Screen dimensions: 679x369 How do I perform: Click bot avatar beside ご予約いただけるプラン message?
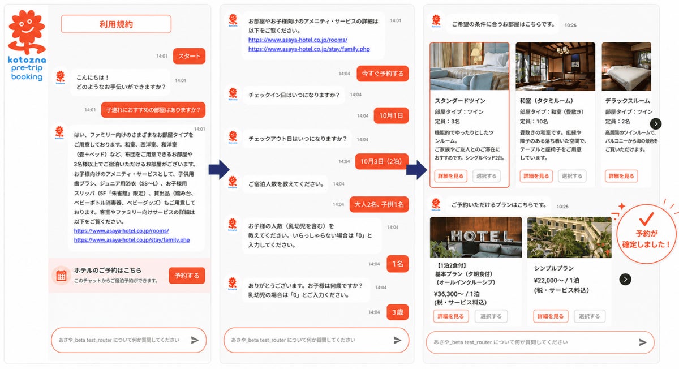click(436, 204)
